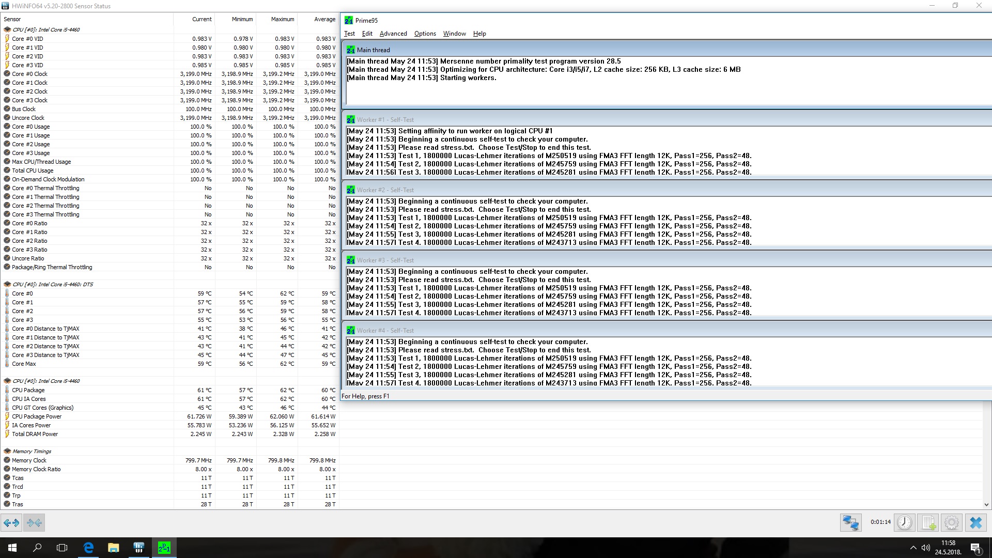Click the Worker #1 Self-Test window icon
Image resolution: width=992 pixels, height=558 pixels.
(351, 119)
